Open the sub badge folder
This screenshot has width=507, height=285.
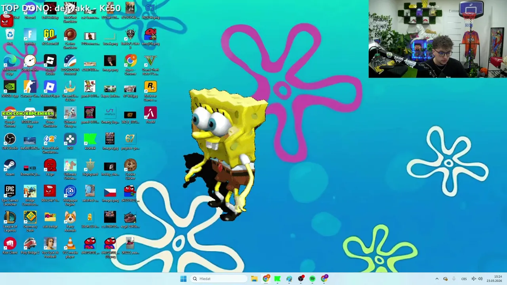click(x=50, y=220)
